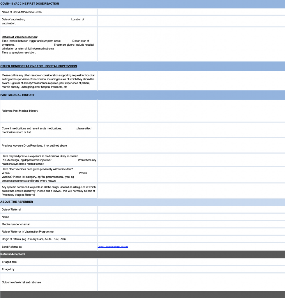The image size is (285, 298).
Task: Select the Name of Covid-19 Vaccine Given field
Action: [191, 12]
